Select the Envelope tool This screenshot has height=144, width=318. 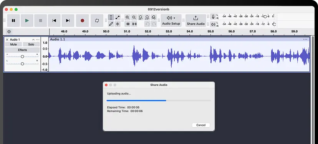[118, 17]
